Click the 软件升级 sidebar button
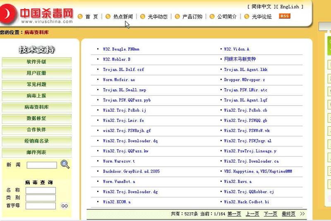This screenshot has height=221, width=331. click(x=36, y=62)
